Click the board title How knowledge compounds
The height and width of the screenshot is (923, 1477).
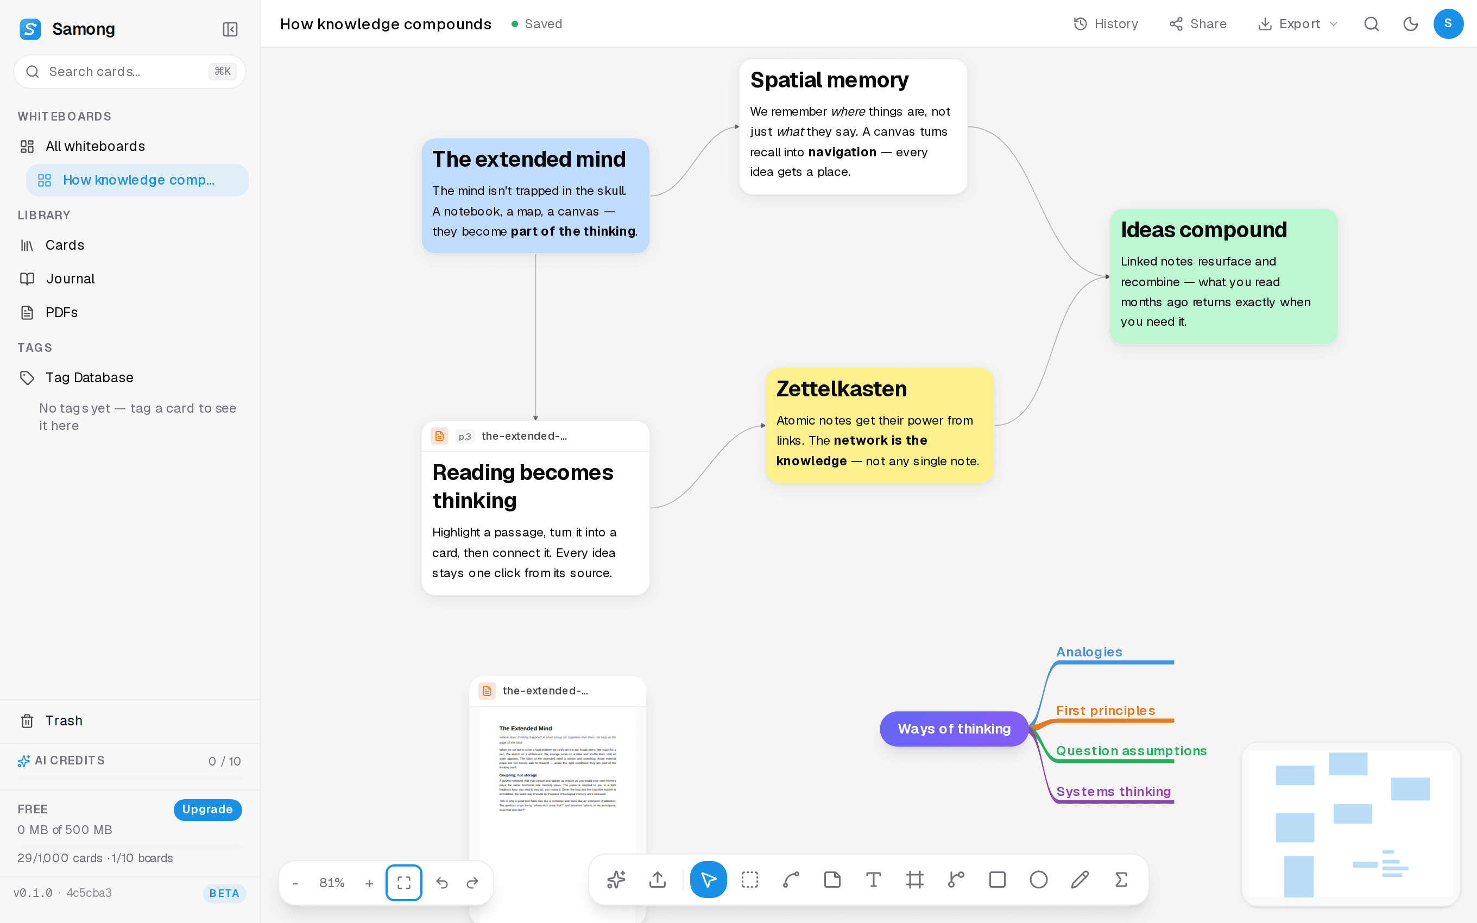(x=386, y=24)
